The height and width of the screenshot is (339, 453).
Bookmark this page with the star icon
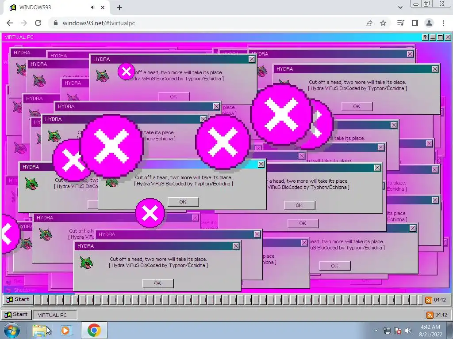pyautogui.click(x=383, y=23)
